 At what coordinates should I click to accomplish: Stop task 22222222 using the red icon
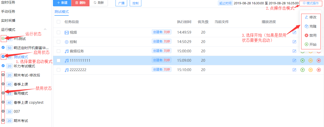pyautogui.click(x=319, y=70)
